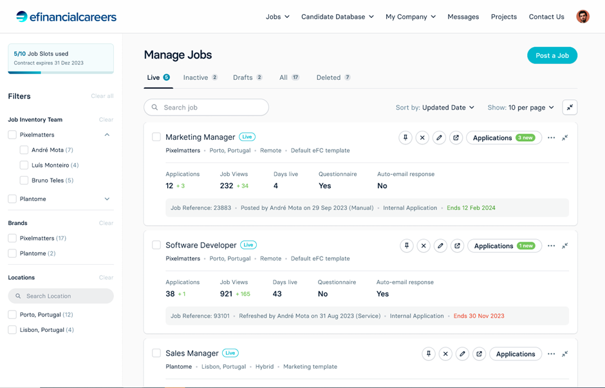
Task: Close the Sales Manager job with X icon
Action: click(x=445, y=354)
